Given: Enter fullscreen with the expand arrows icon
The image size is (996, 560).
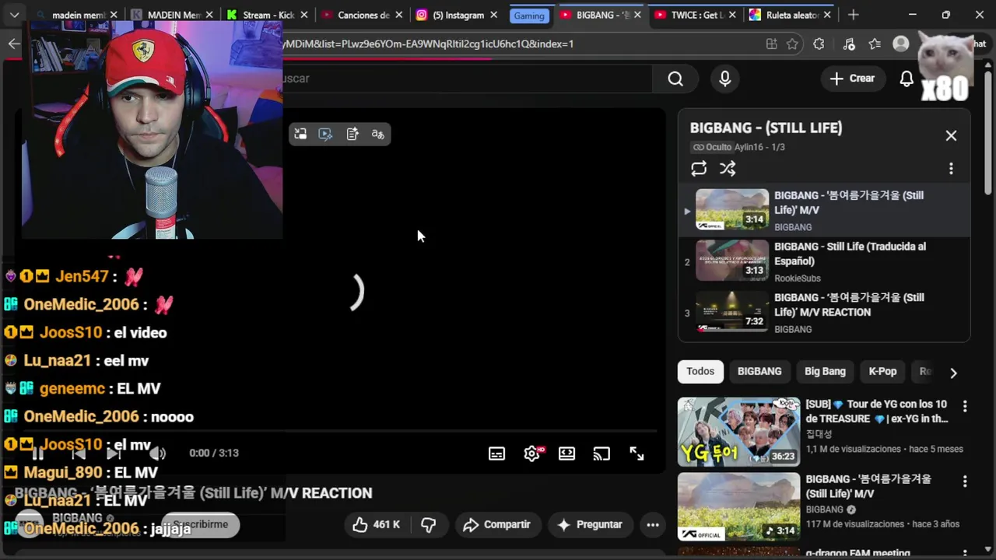Looking at the screenshot, I should [x=637, y=453].
